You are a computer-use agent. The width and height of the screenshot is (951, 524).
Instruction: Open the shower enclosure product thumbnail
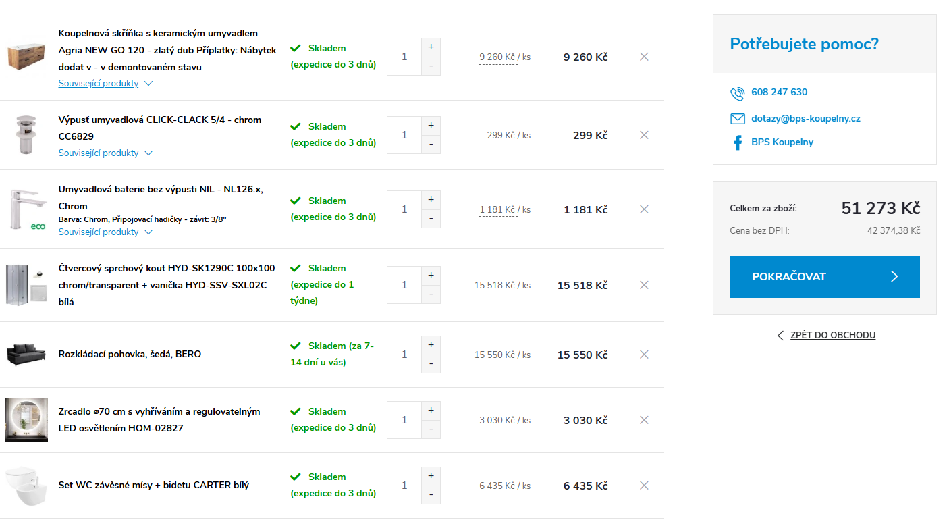tap(26, 285)
